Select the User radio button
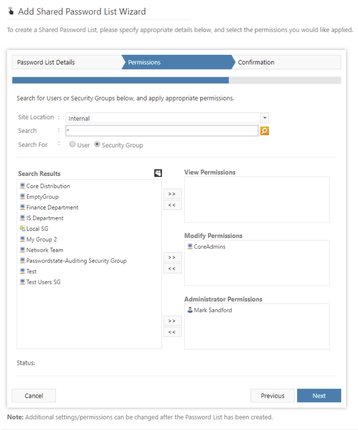This screenshot has width=358, height=430. point(72,145)
